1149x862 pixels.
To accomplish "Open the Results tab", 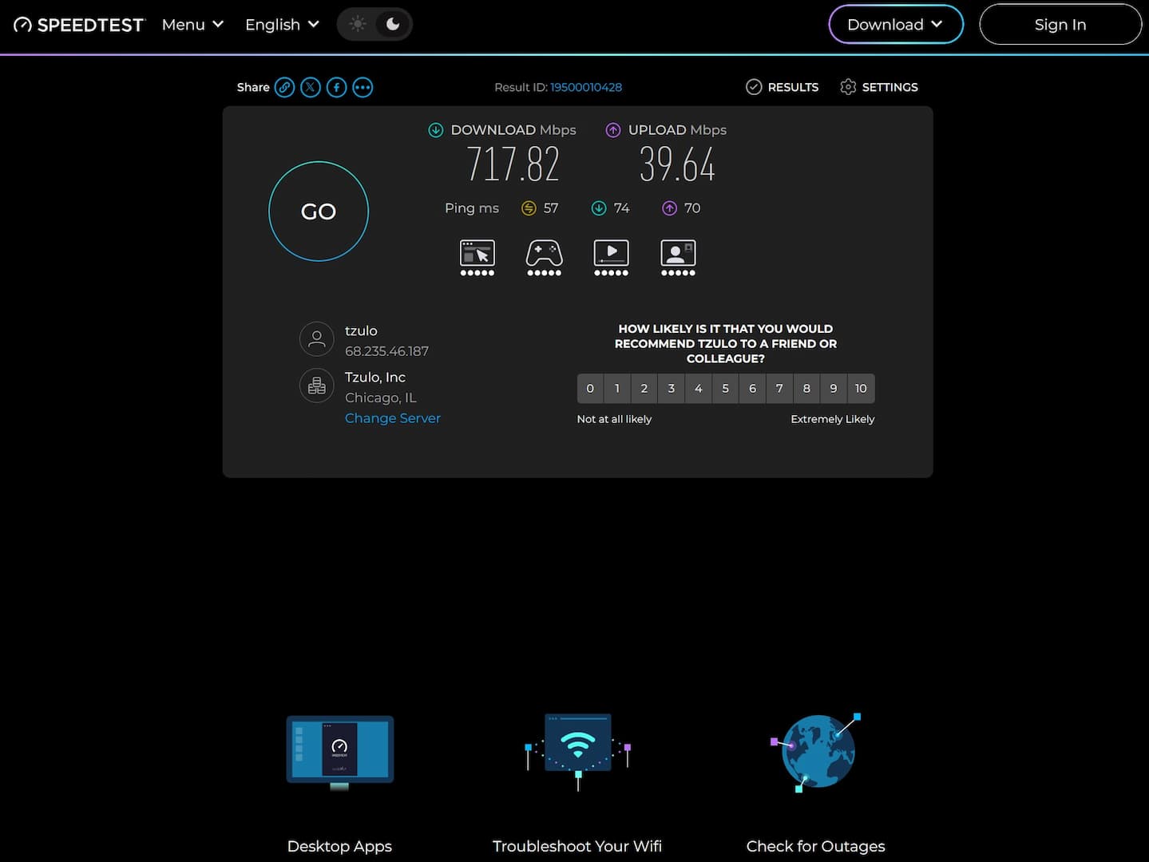I will 782,87.
